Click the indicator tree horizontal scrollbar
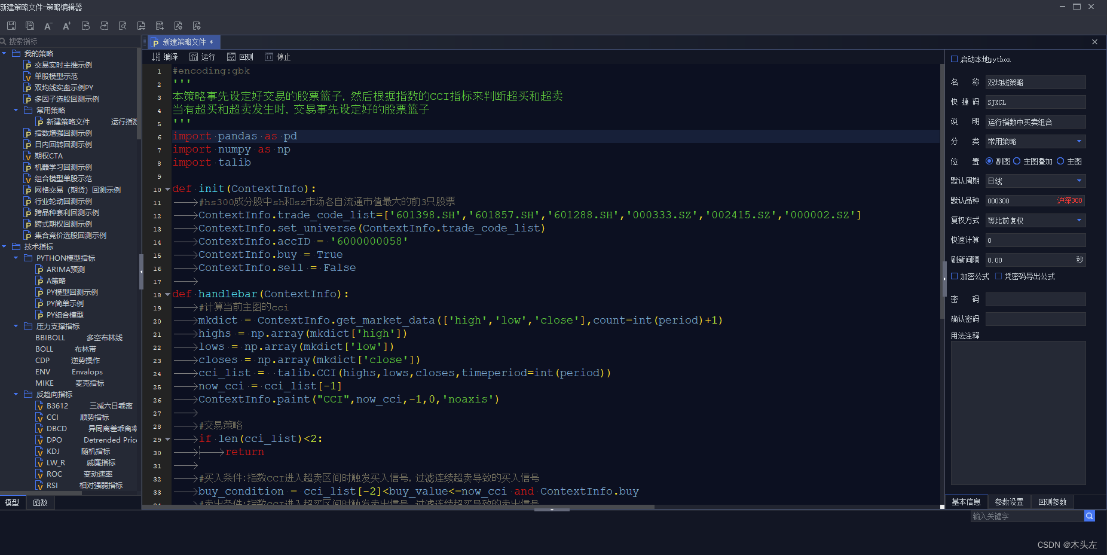Image resolution: width=1107 pixels, height=555 pixels. [x=39, y=493]
